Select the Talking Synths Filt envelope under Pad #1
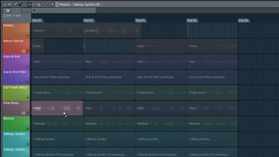This screenshot has height=157, width=279. click(x=57, y=152)
